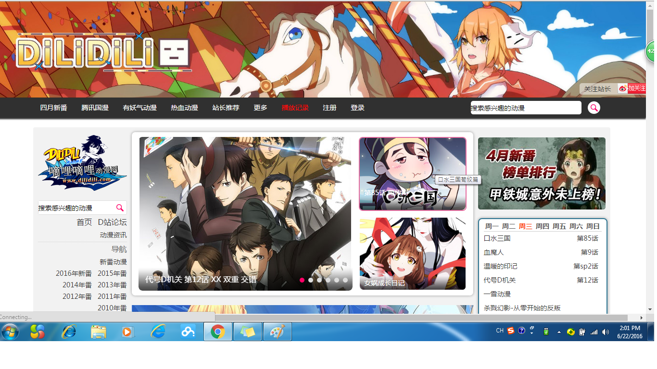Click 注册 register in navigation bar
This screenshot has height=369, width=657.
tap(329, 108)
